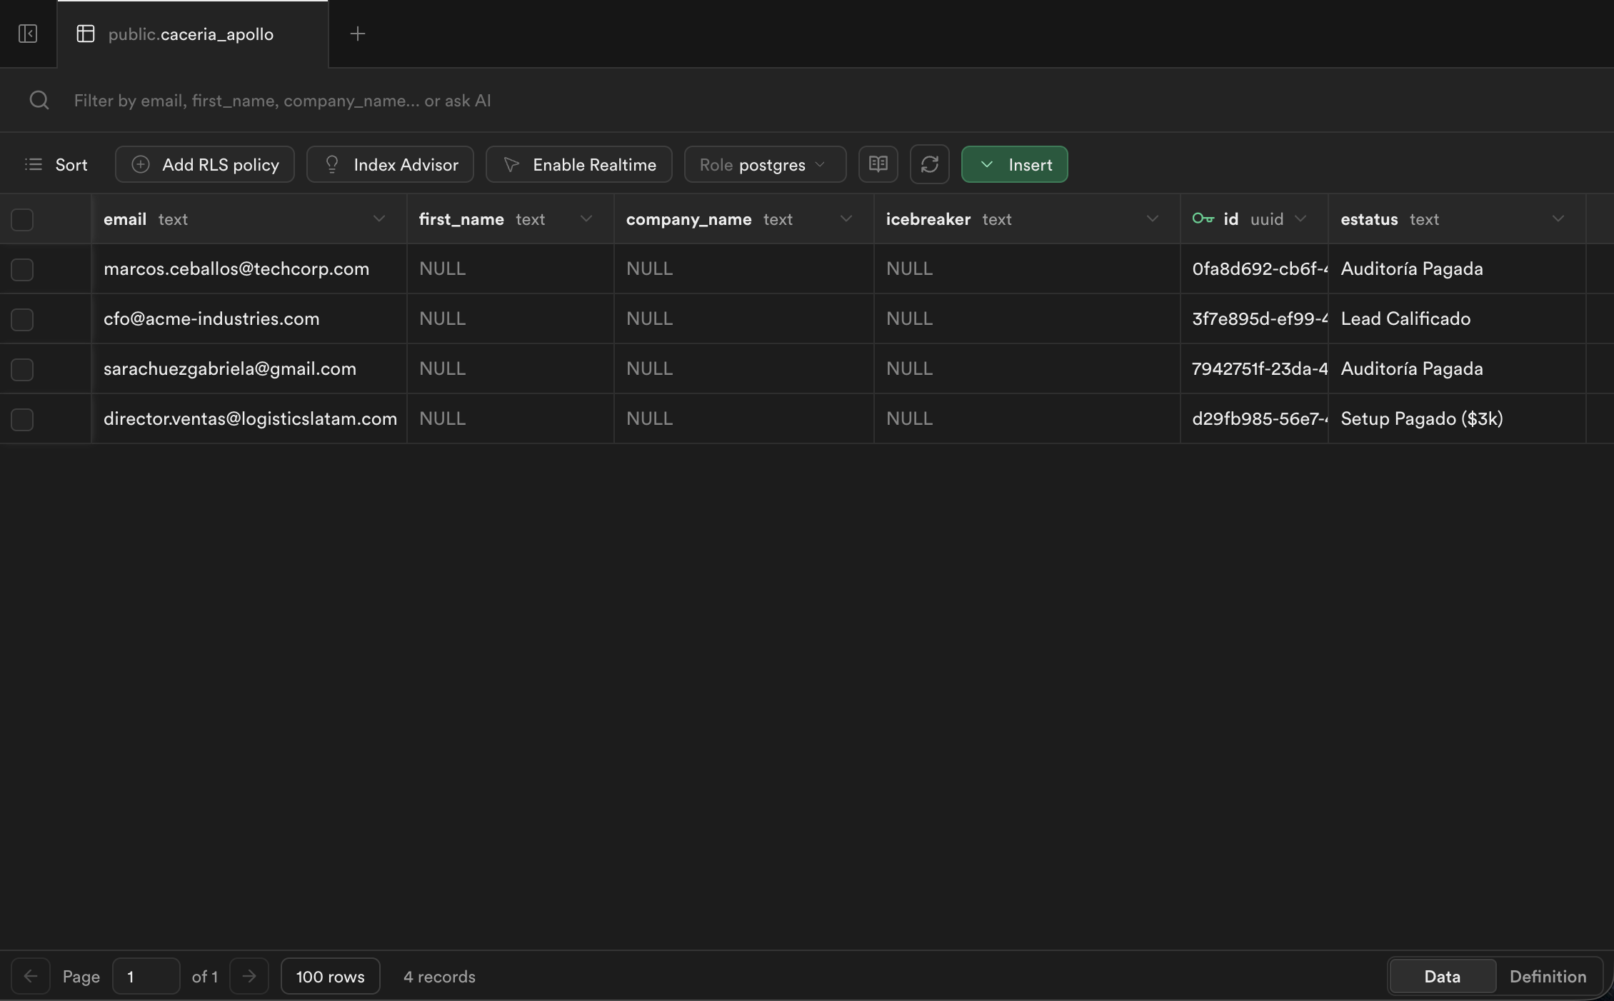Check the director.ventas@logisticslatam.com row
Screen dimensions: 1614x1001
(21, 419)
